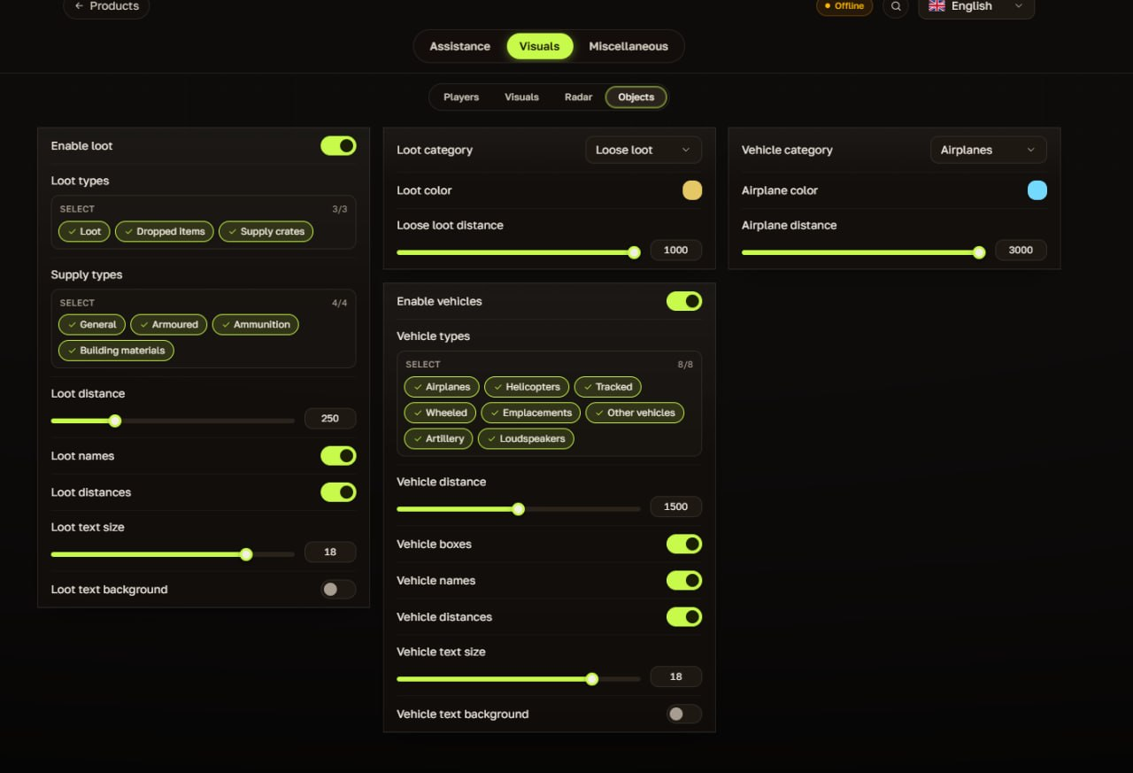Click the search magnifier icon
The image size is (1133, 773).
tap(896, 6)
